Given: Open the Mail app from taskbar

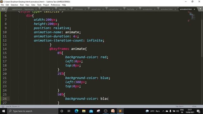Looking at the screenshot, I should [91, 111].
